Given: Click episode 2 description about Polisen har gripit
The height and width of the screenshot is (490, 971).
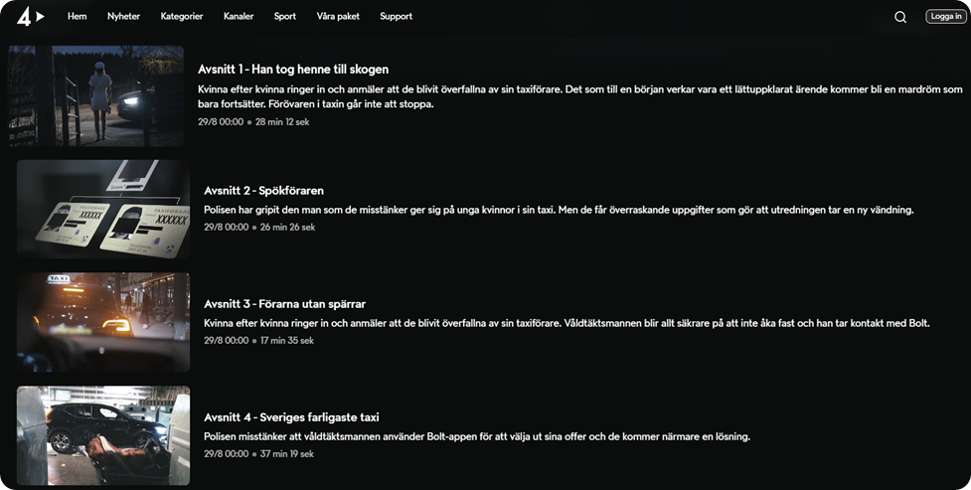Looking at the screenshot, I should [x=559, y=210].
